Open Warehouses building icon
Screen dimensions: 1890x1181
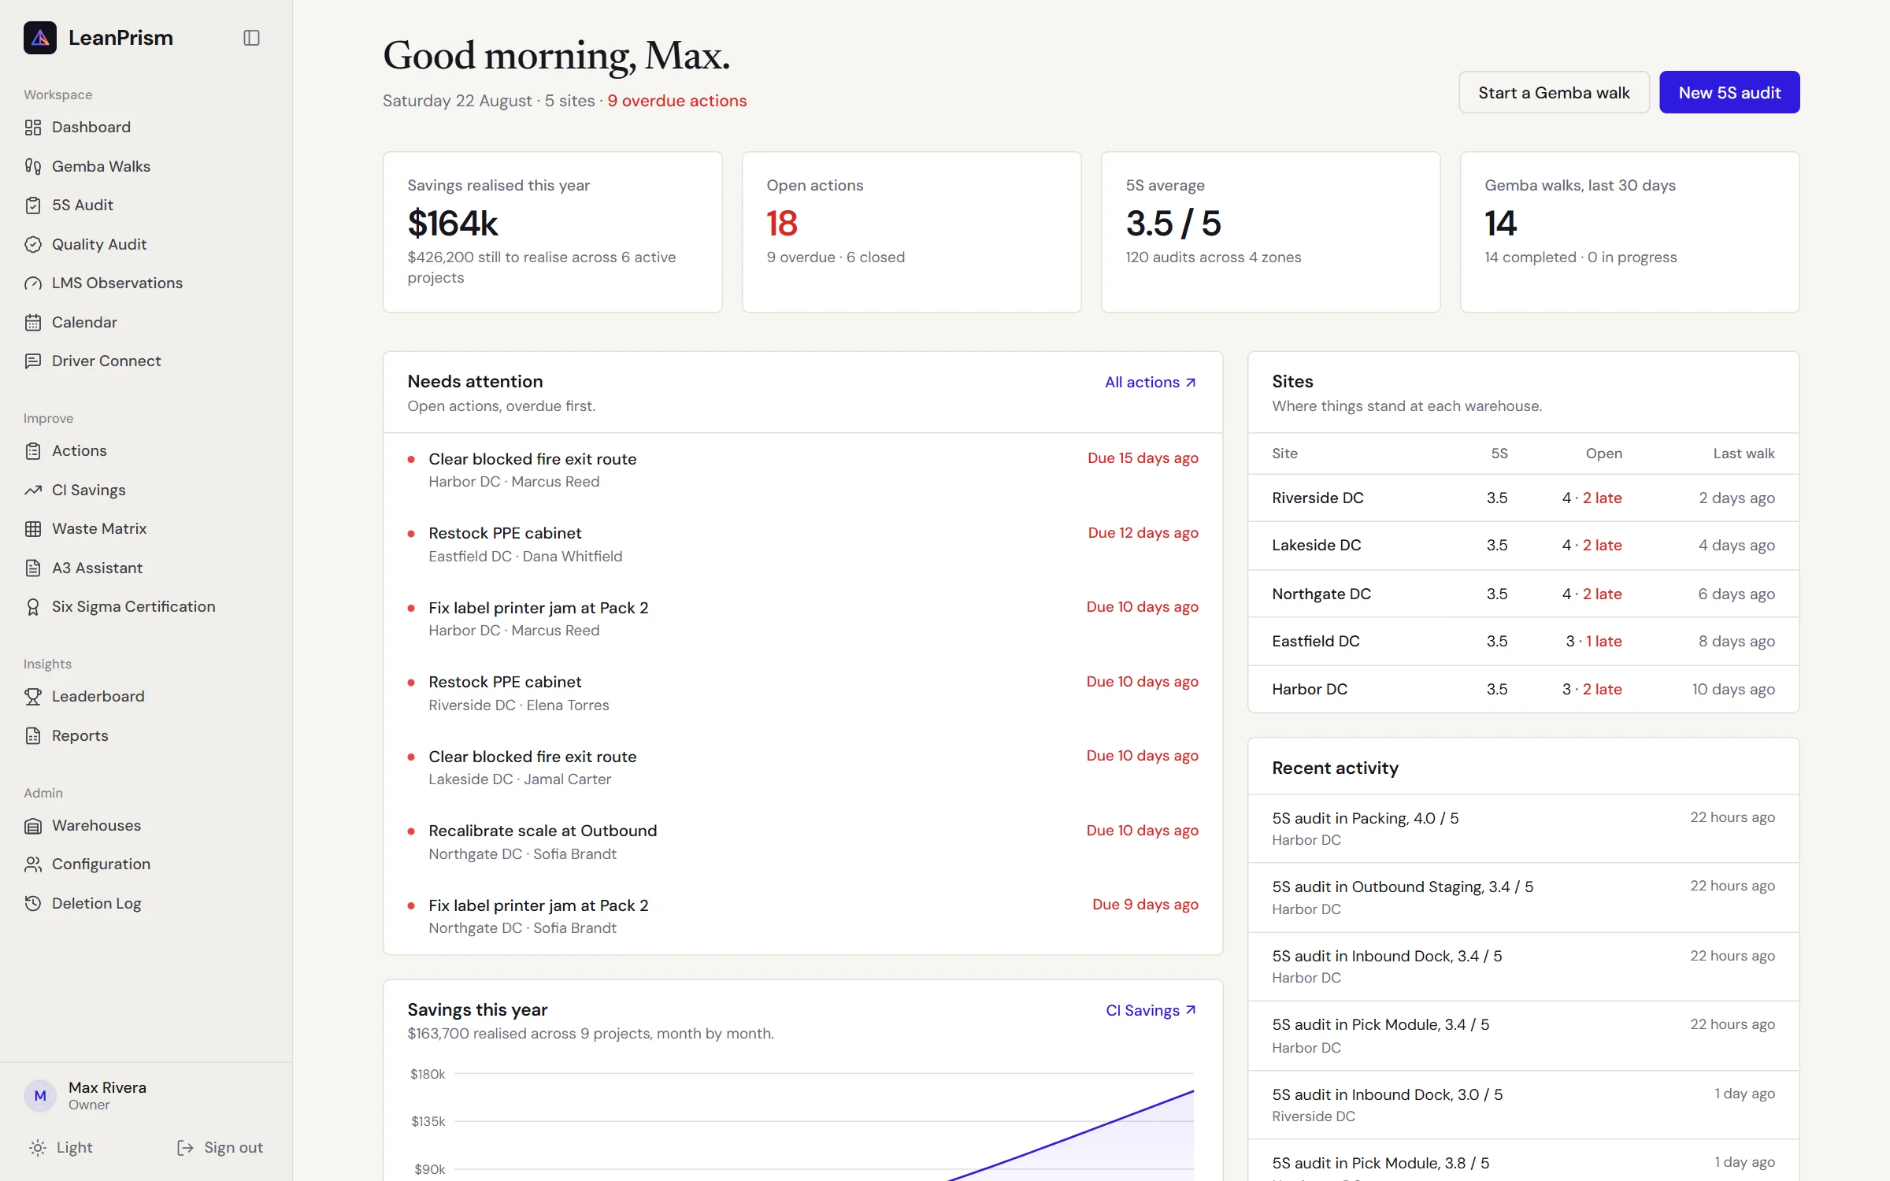point(33,826)
